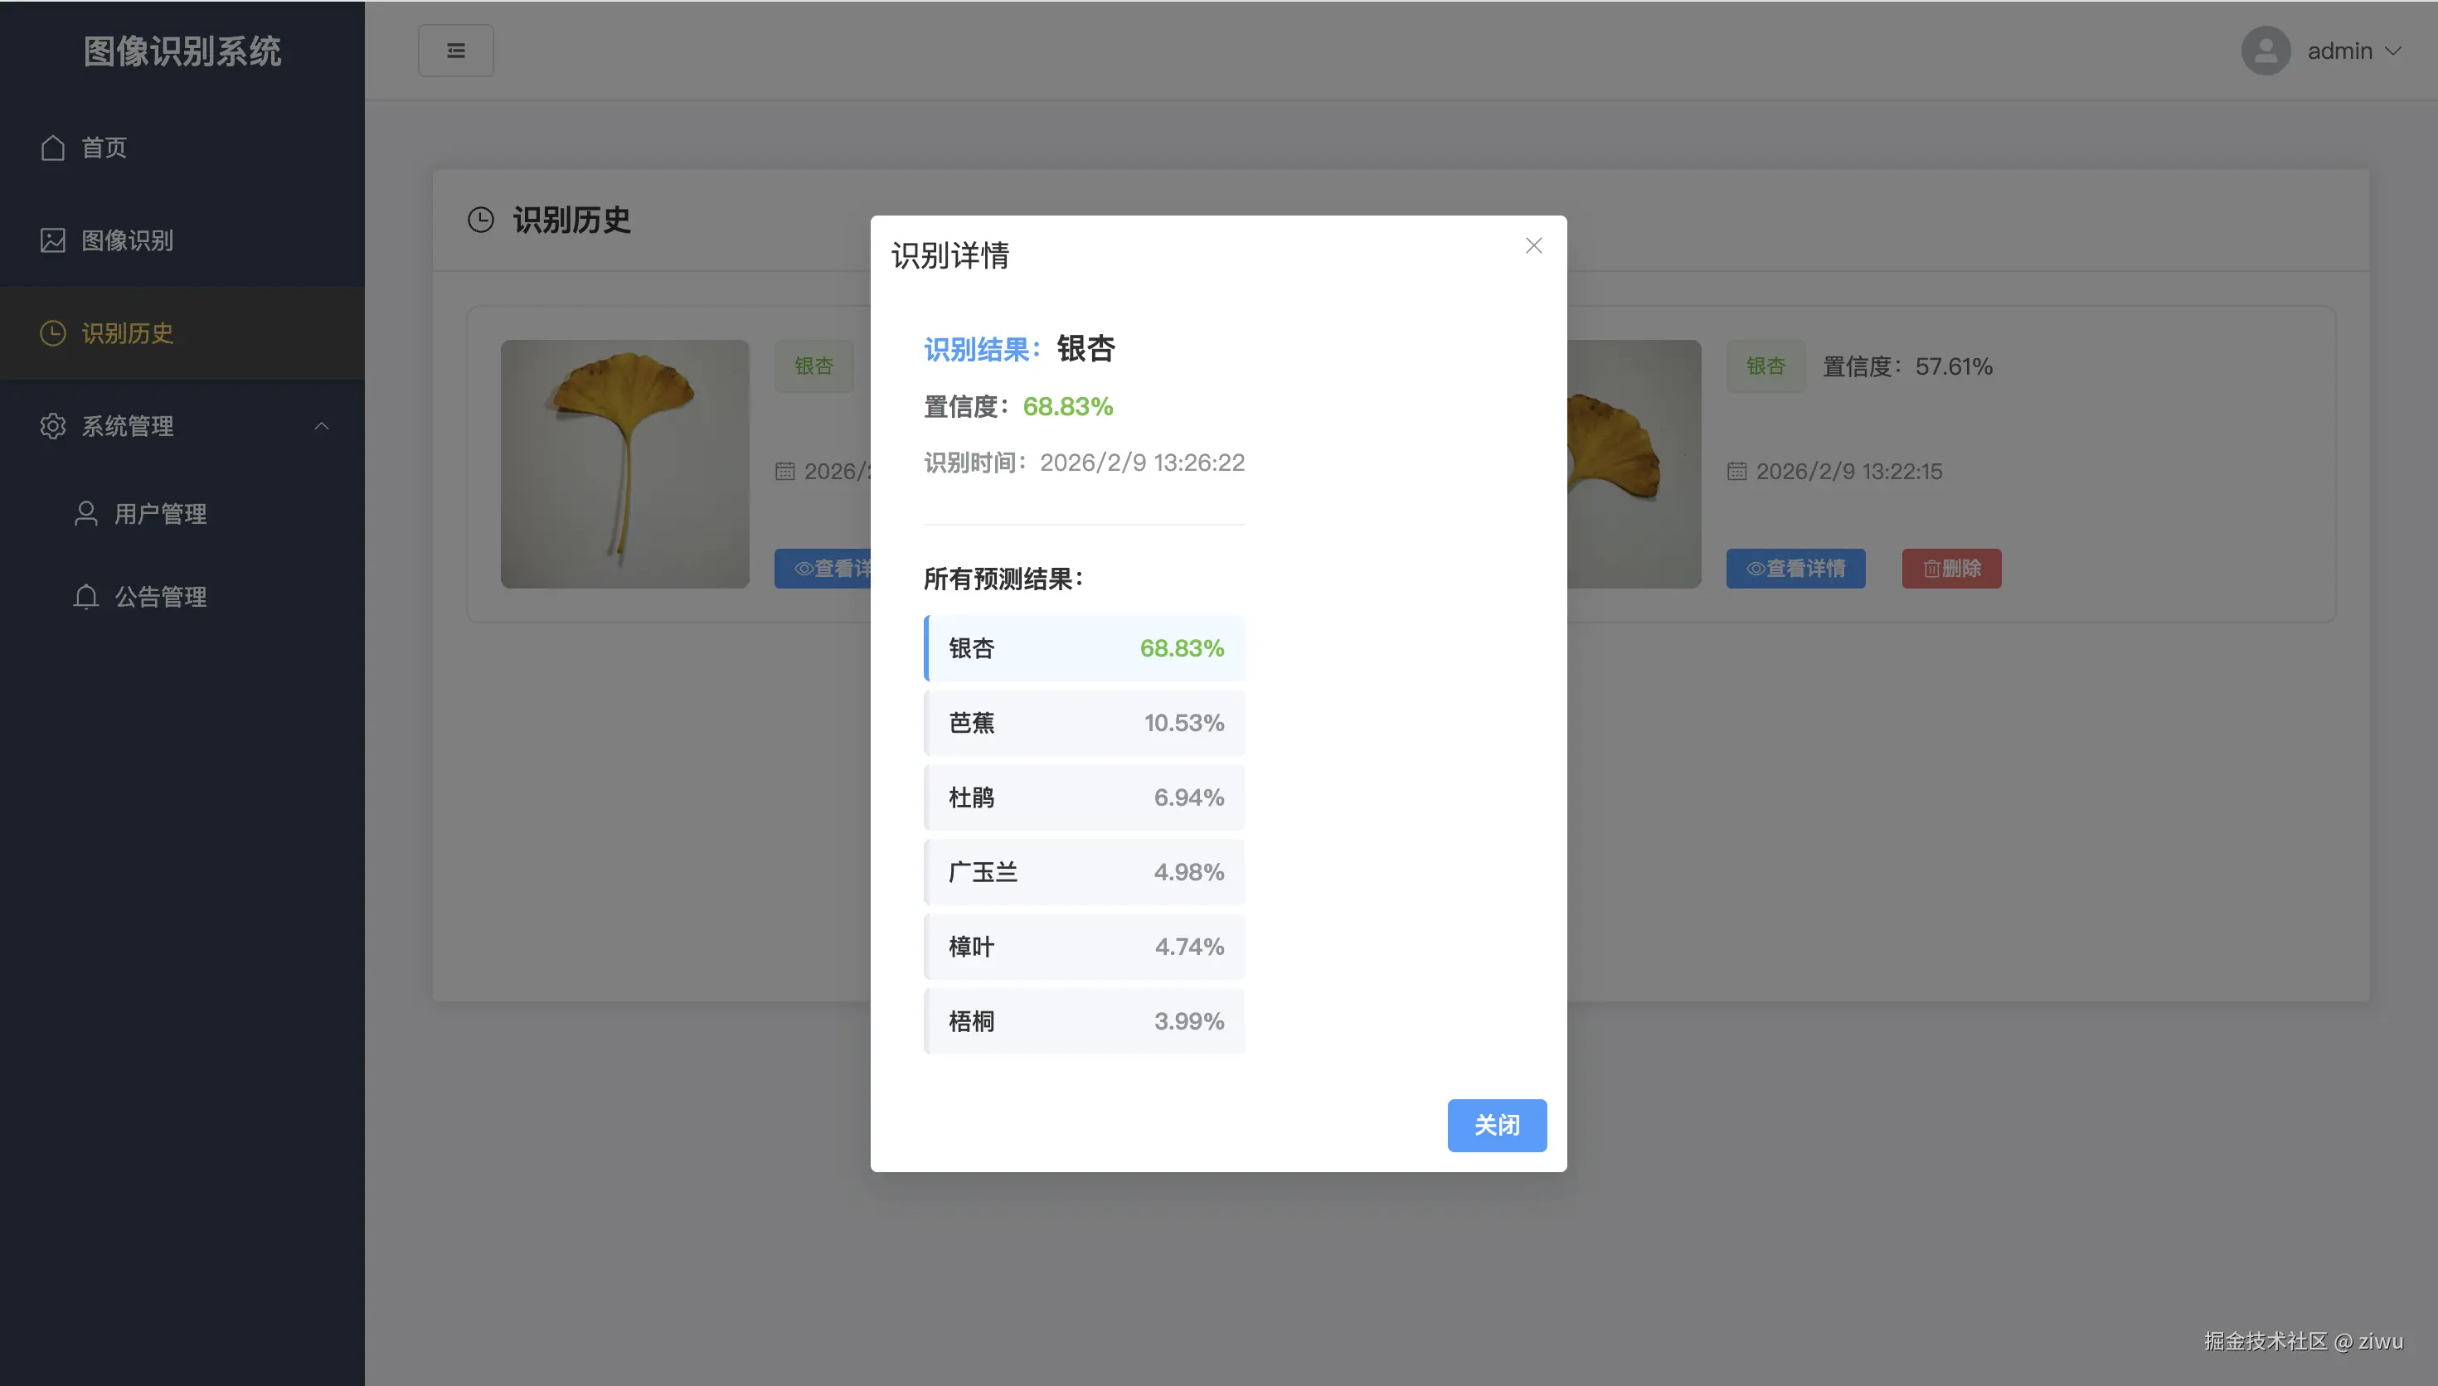Click the admin avatar icon in header
Viewport: 2438px width, 1386px height.
[2266, 51]
